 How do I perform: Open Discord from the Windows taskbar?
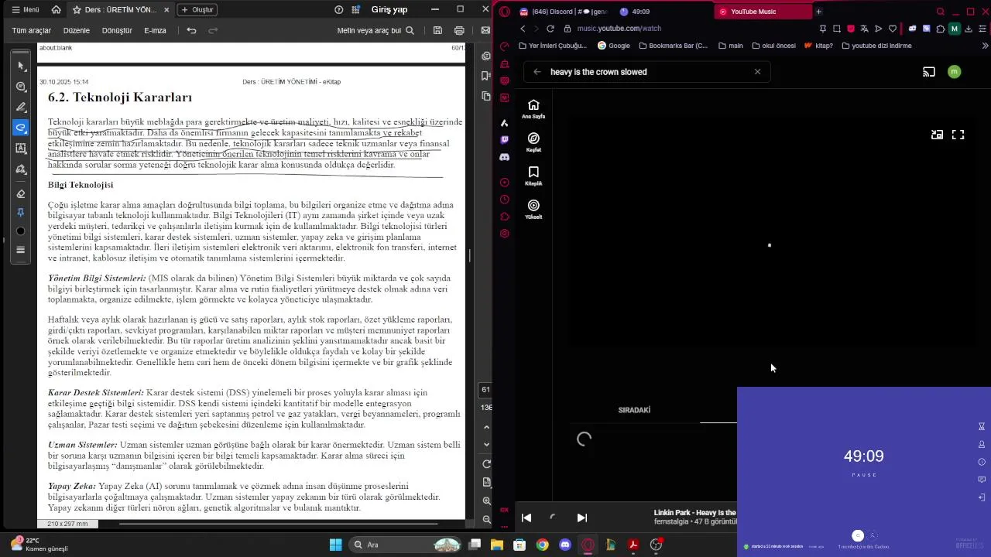[564, 545]
